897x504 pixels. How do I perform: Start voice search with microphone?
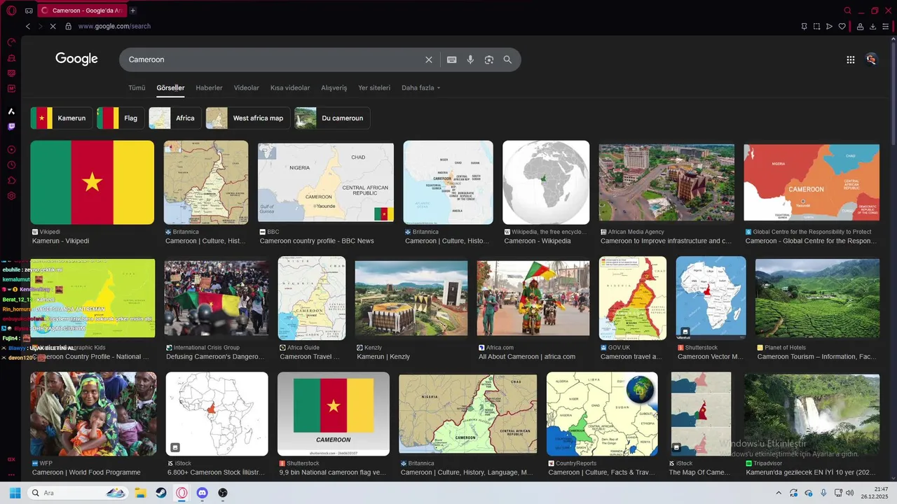[x=470, y=59]
